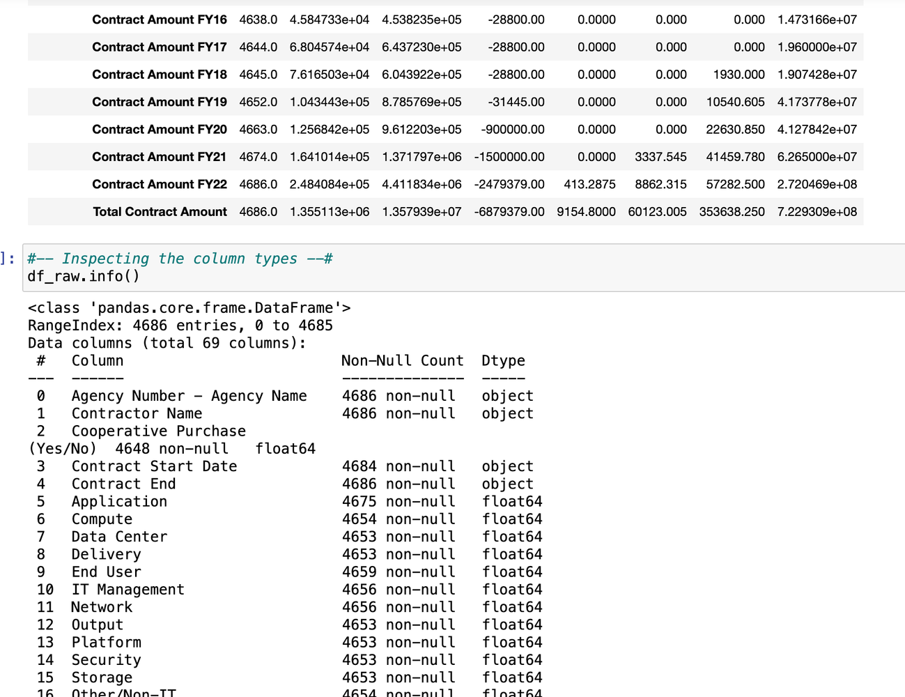Image resolution: width=905 pixels, height=697 pixels.
Task: Click the Contract Amount FY18 row label
Action: (159, 75)
